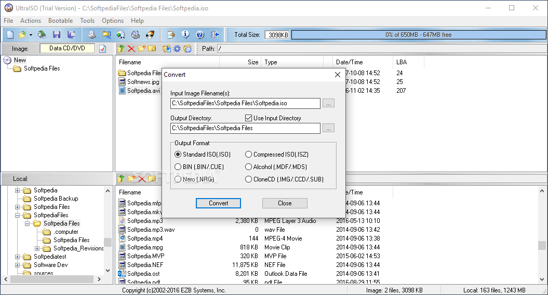Expand the Software Dev tree node
The width and height of the screenshot is (548, 295).
pyautogui.click(x=18, y=265)
